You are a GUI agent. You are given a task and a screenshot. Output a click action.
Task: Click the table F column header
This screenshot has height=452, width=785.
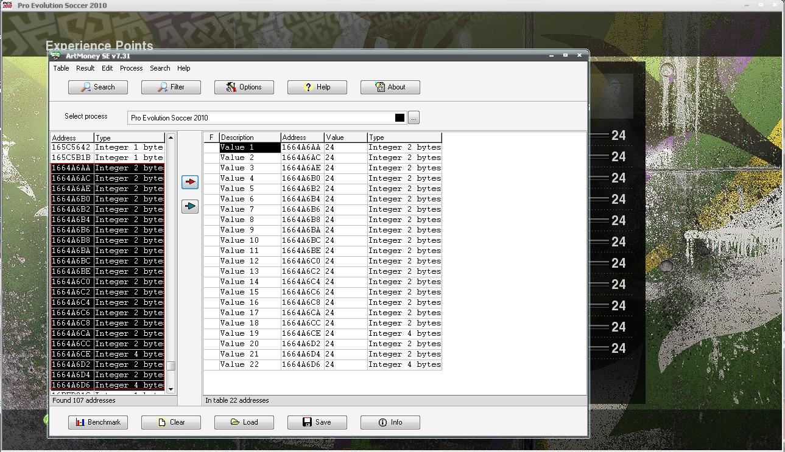[211, 137]
